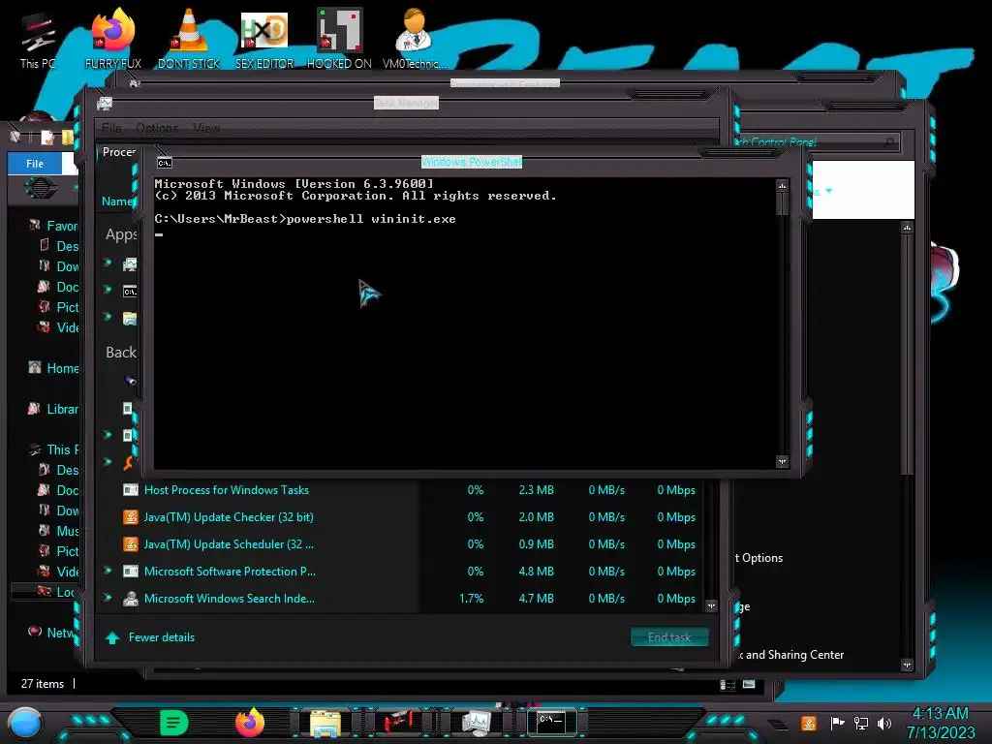Click the Windows Search Indexer process icon
This screenshot has height=744, width=992.
click(131, 599)
